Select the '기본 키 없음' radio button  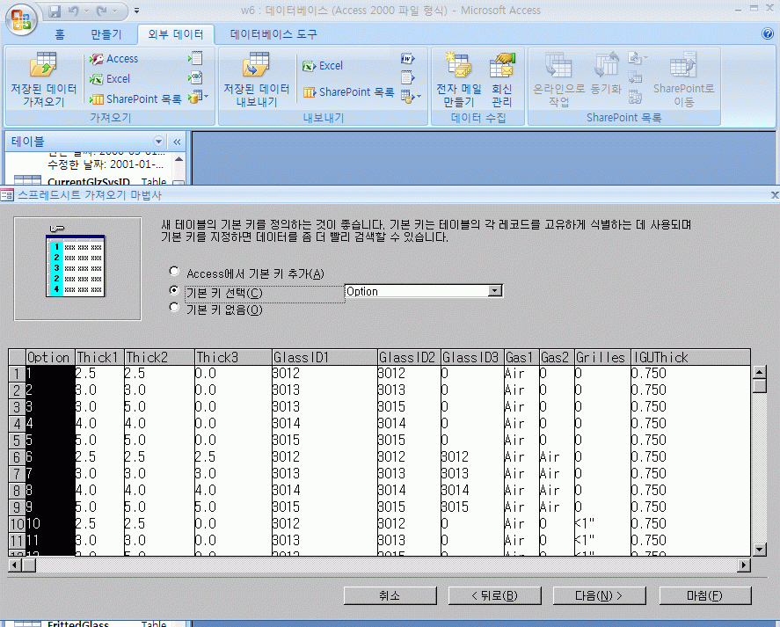pyautogui.click(x=174, y=309)
